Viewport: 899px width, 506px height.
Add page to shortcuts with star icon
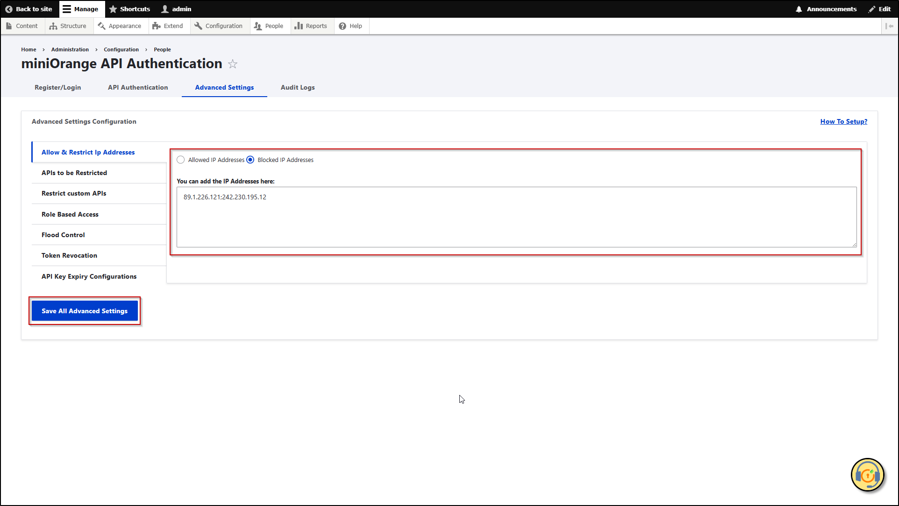[233, 64]
